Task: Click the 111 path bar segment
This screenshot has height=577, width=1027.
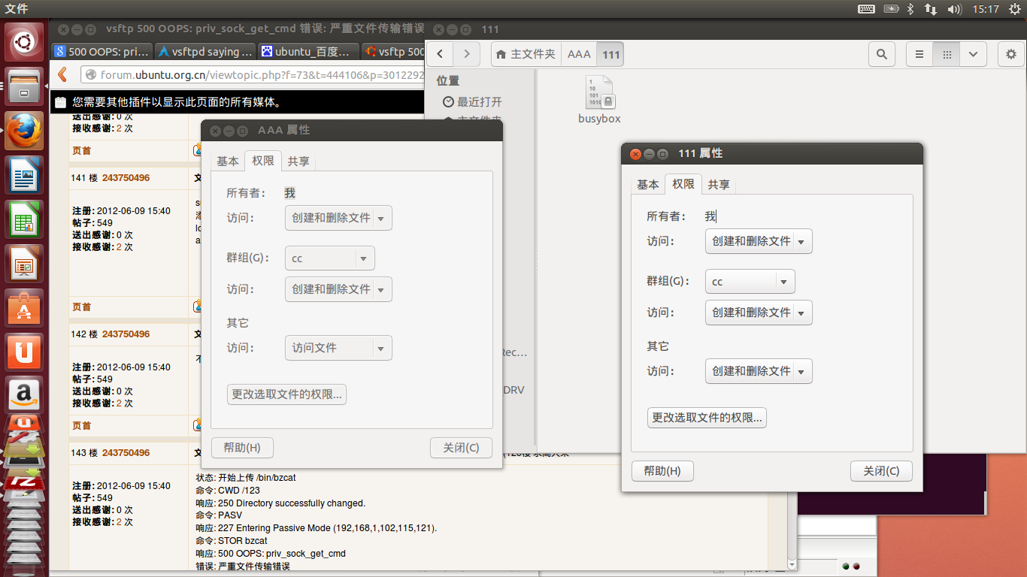Action: 611,54
